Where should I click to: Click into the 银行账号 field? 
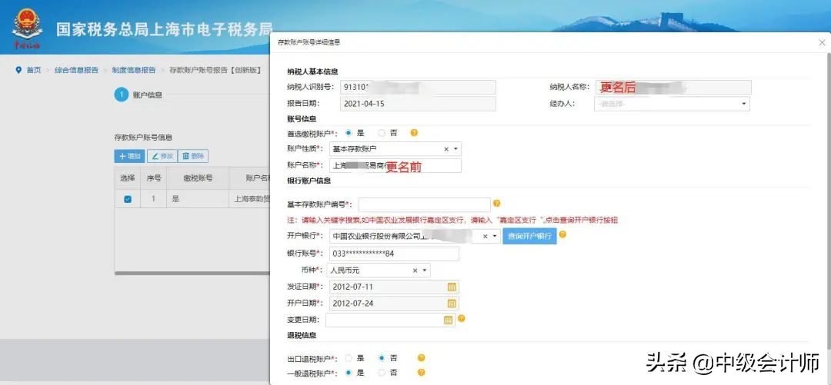(x=394, y=254)
